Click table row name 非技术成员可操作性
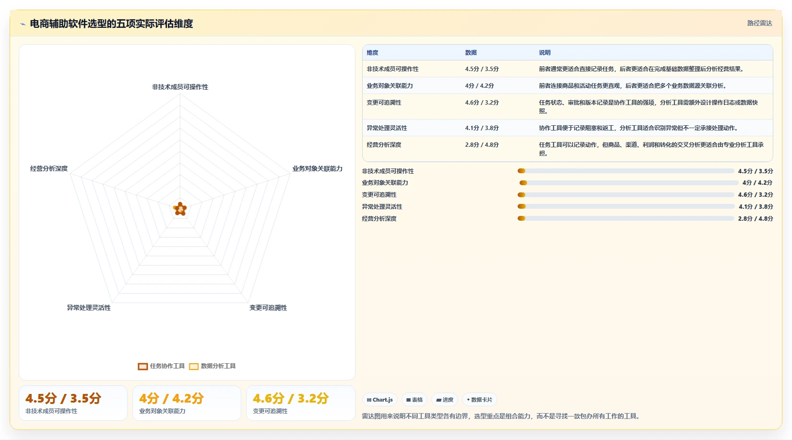Viewport: 792px width, 440px height. 393,69
